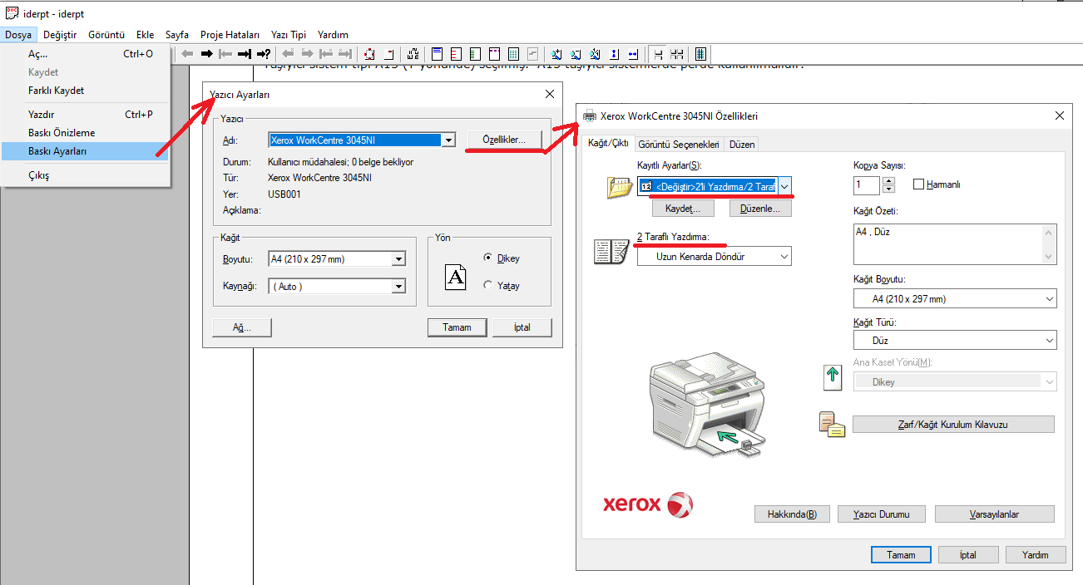Click the 'USB001' port text
The image size is (1083, 585).
tap(284, 194)
